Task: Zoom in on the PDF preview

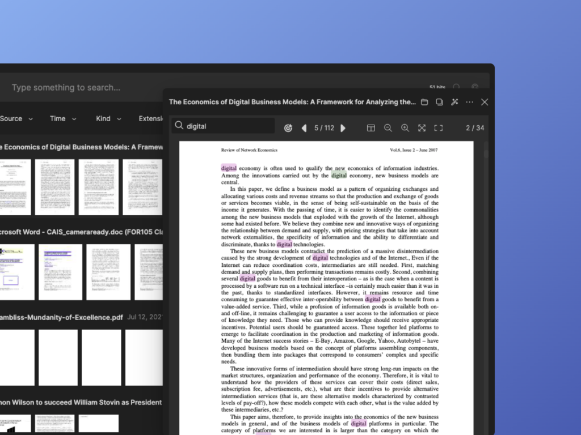Action: [405, 128]
